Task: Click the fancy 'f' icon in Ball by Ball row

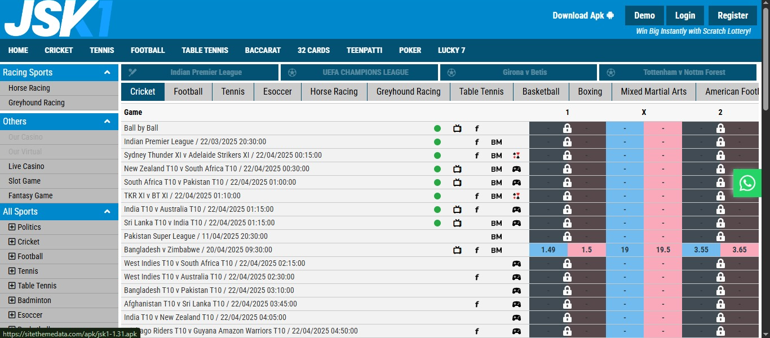Action: click(477, 128)
